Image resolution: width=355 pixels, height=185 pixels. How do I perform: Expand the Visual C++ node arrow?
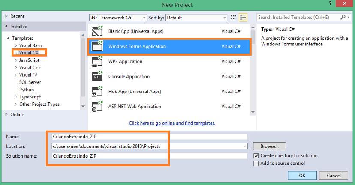[x=15, y=67]
